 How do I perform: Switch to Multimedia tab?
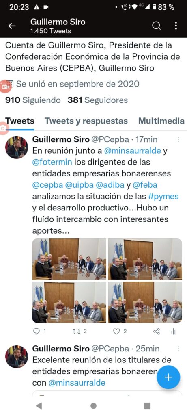(x=161, y=121)
